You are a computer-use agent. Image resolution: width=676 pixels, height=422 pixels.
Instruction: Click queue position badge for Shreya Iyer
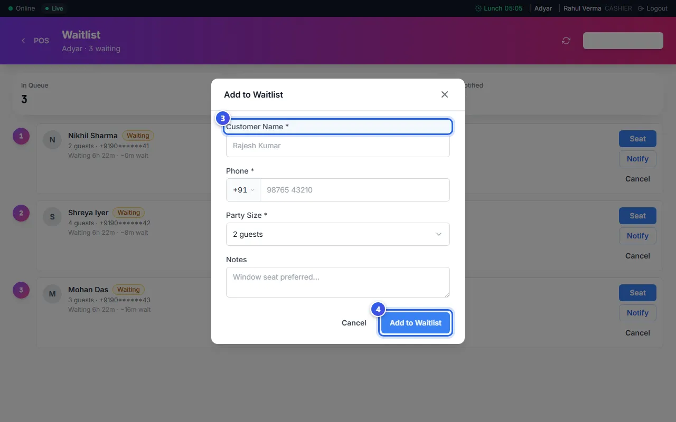21,213
